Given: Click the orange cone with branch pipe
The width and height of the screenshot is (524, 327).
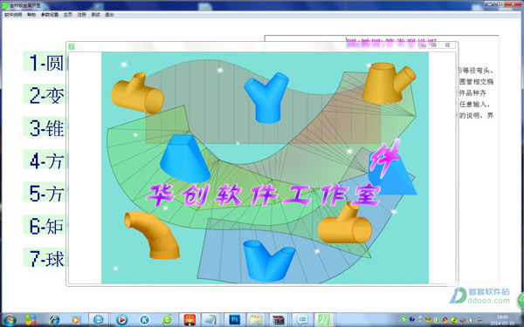Looking at the screenshot, I should pos(389,83).
